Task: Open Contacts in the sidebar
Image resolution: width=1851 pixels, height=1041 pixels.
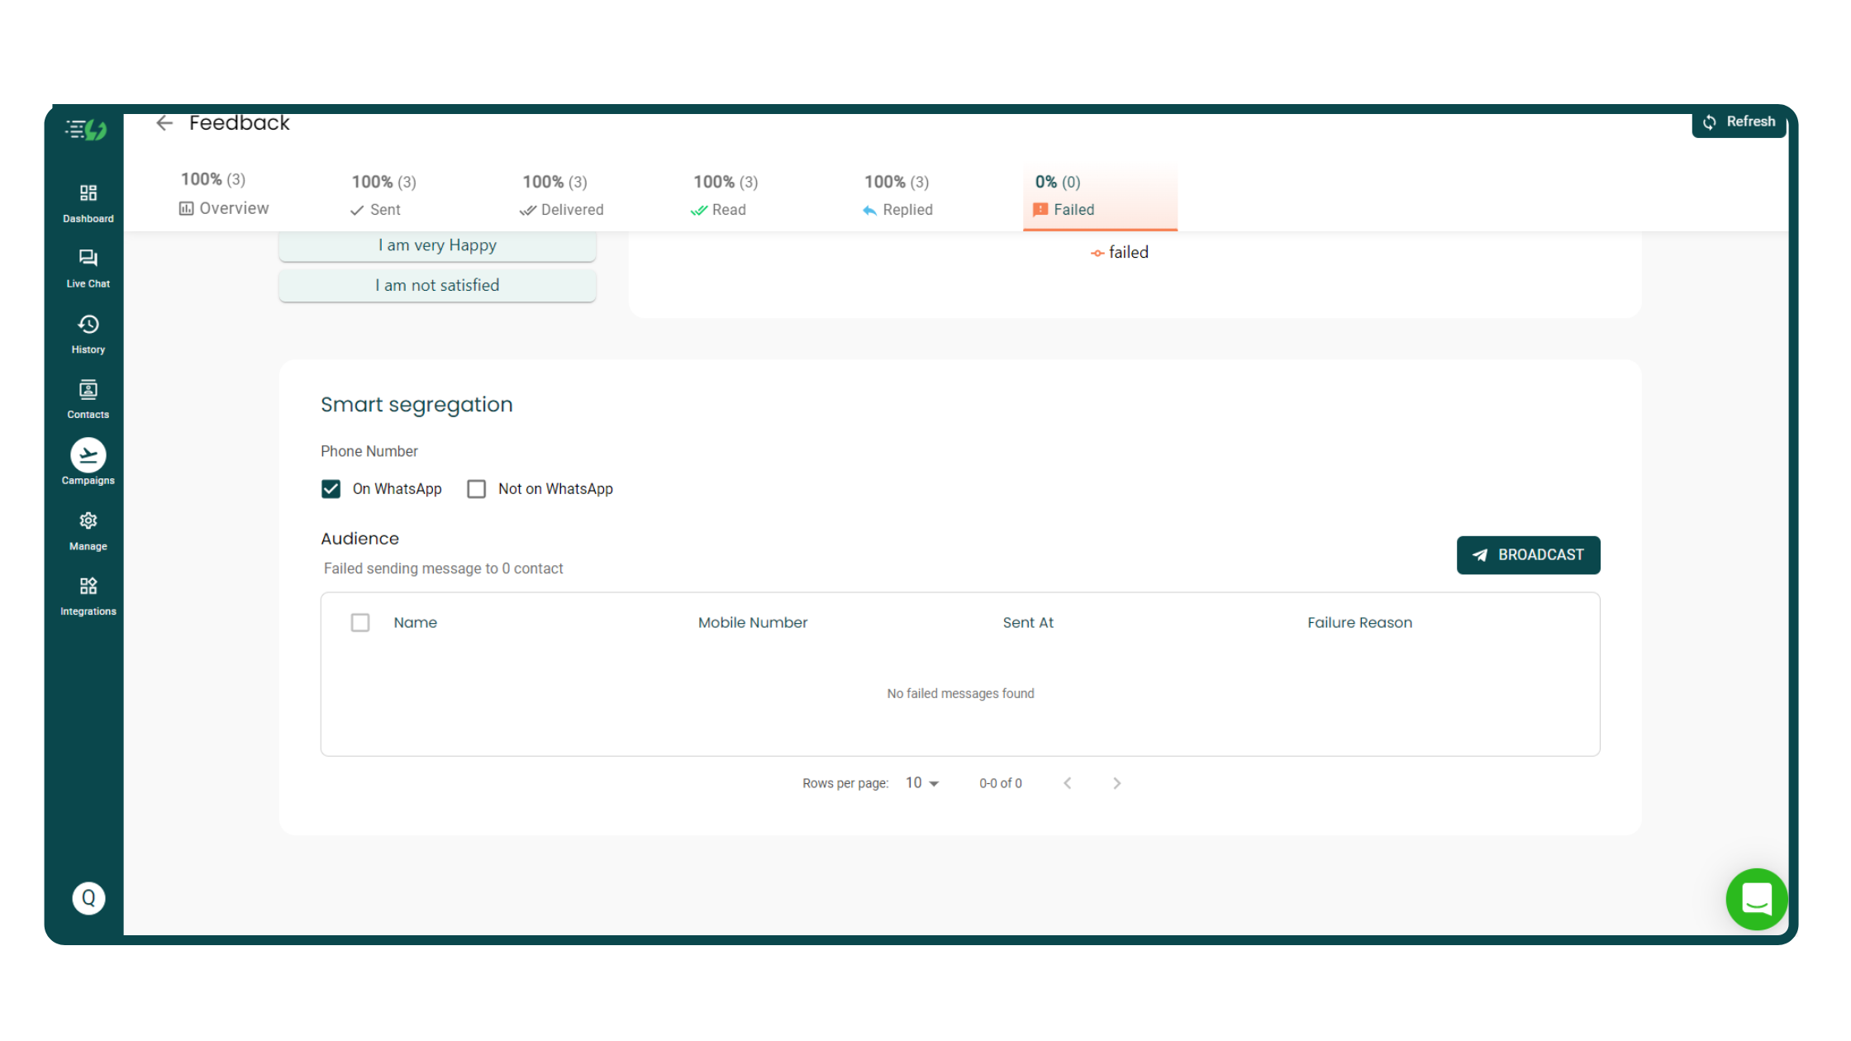Action: pos(88,400)
